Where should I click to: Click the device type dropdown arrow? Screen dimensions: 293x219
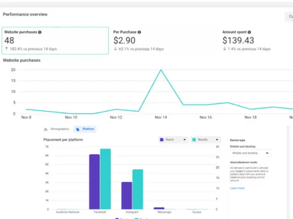click(x=267, y=153)
